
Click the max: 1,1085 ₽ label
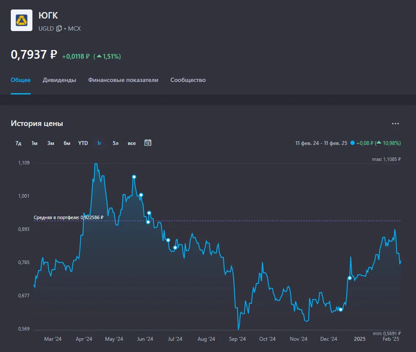386,159
